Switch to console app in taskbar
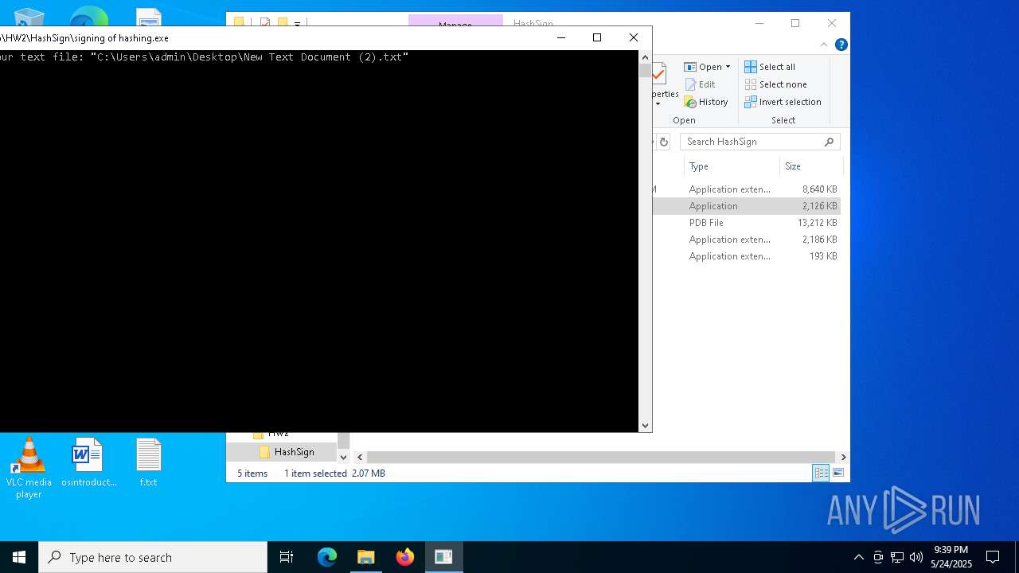This screenshot has width=1019, height=573. (x=443, y=557)
